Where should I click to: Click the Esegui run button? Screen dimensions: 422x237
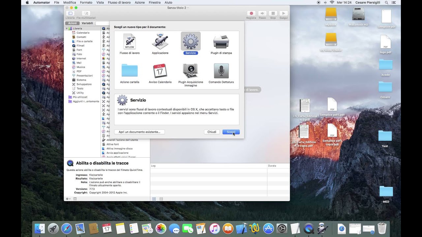[x=284, y=14]
